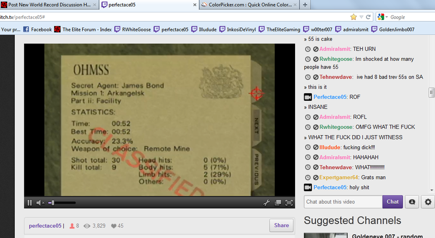The image size is (435, 238).
Task: Open chat settings gear icon
Action: [428, 202]
